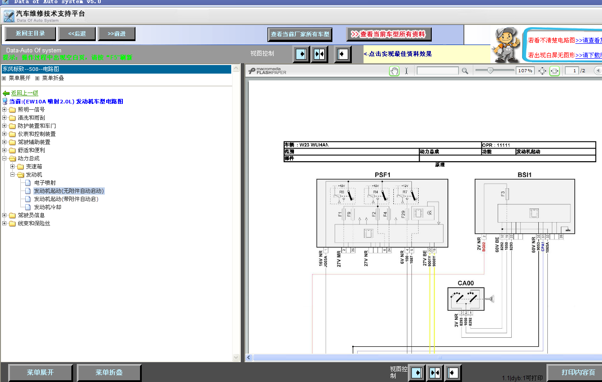602x382 pixels.
Task: Go back with the <<后退 button
Action: pos(77,34)
